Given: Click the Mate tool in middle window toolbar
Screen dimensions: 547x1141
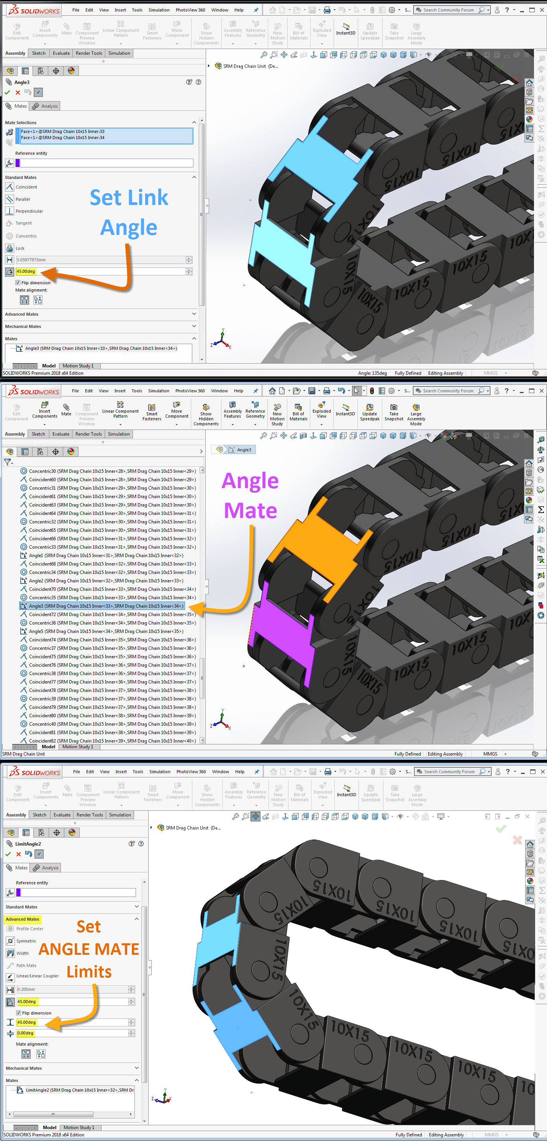Looking at the screenshot, I should click(66, 410).
